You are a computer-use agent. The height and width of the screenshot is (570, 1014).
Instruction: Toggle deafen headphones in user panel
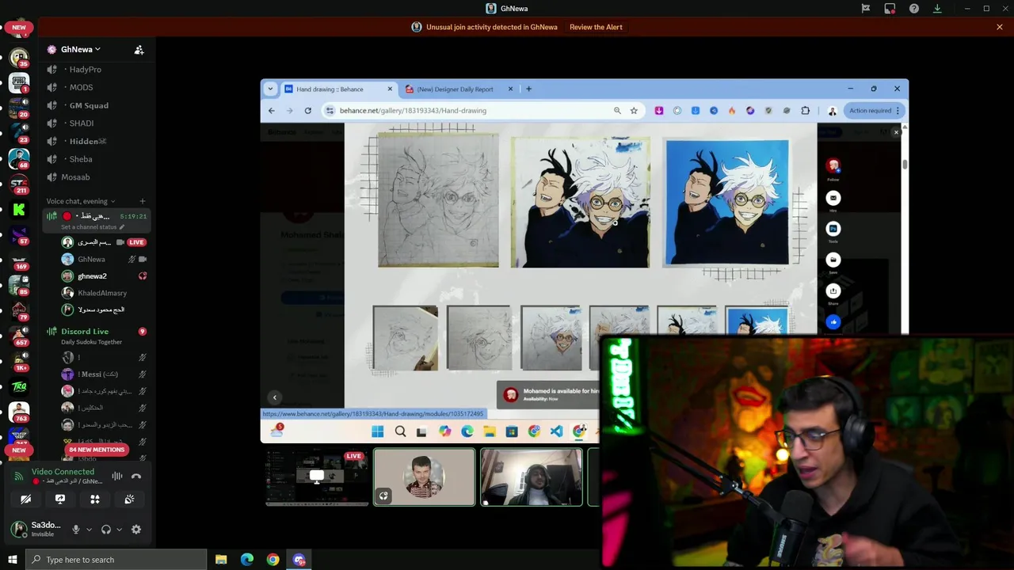pos(106,530)
